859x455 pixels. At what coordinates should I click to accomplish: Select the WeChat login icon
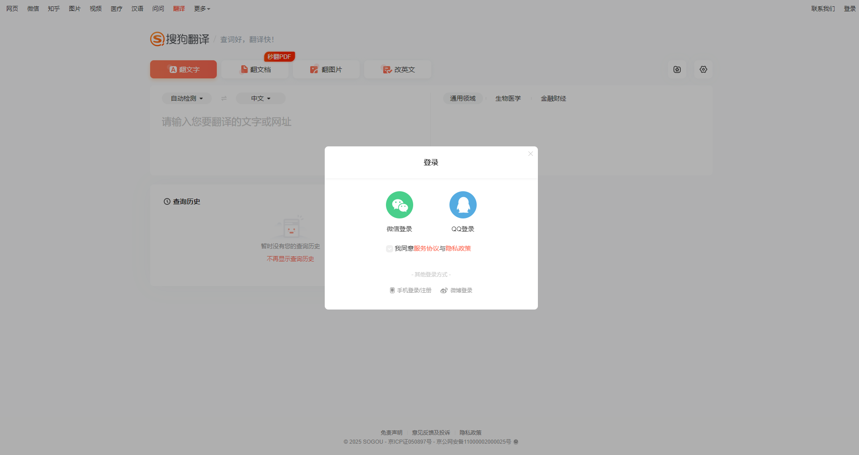(x=400, y=204)
